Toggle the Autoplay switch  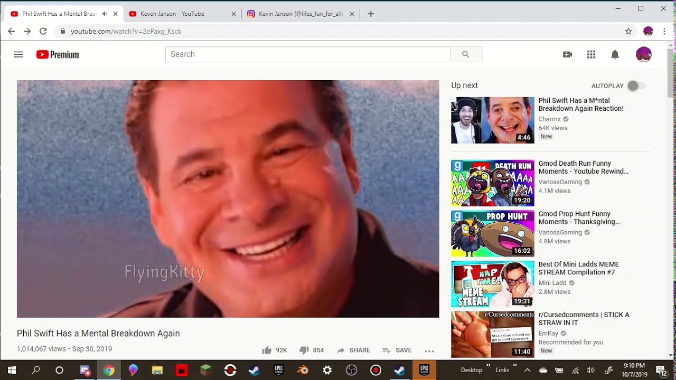(636, 86)
